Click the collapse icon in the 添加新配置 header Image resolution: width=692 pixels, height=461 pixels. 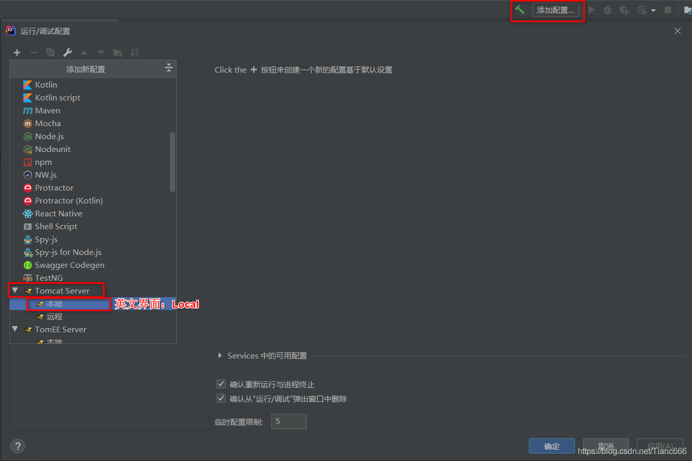tap(169, 68)
